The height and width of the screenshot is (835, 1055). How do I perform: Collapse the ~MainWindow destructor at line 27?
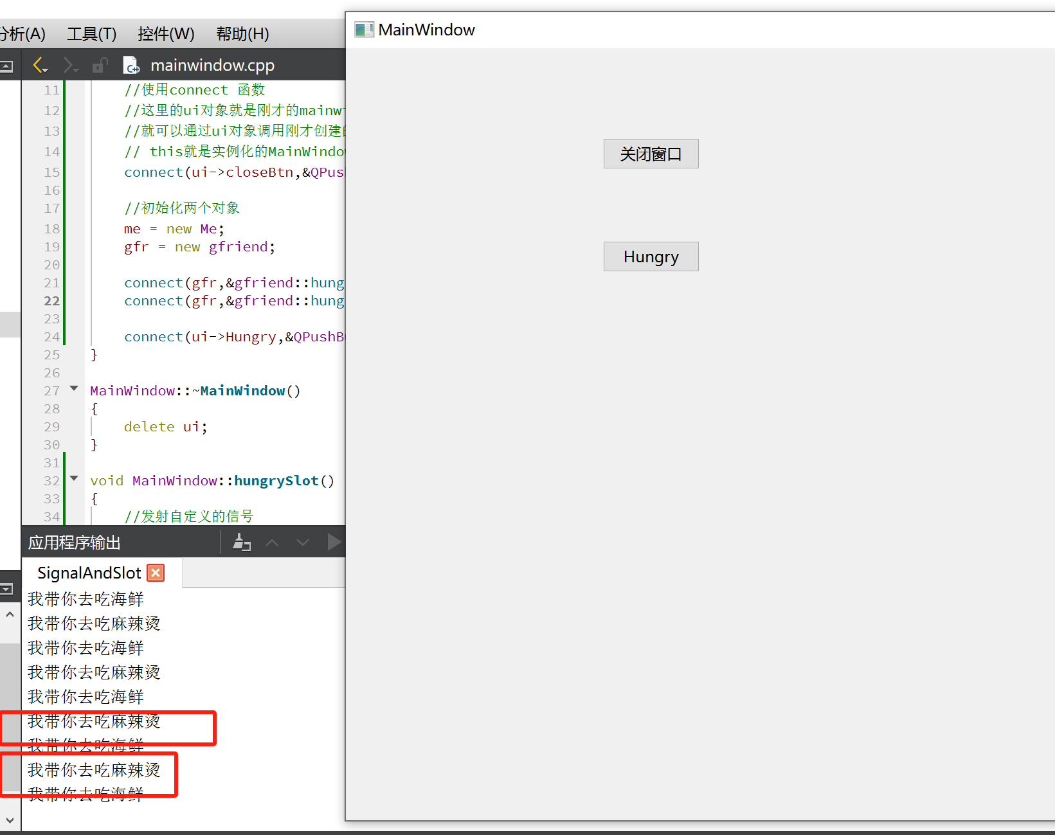click(74, 388)
